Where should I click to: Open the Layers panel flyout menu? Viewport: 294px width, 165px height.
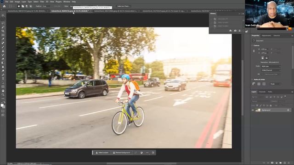(x=292, y=92)
